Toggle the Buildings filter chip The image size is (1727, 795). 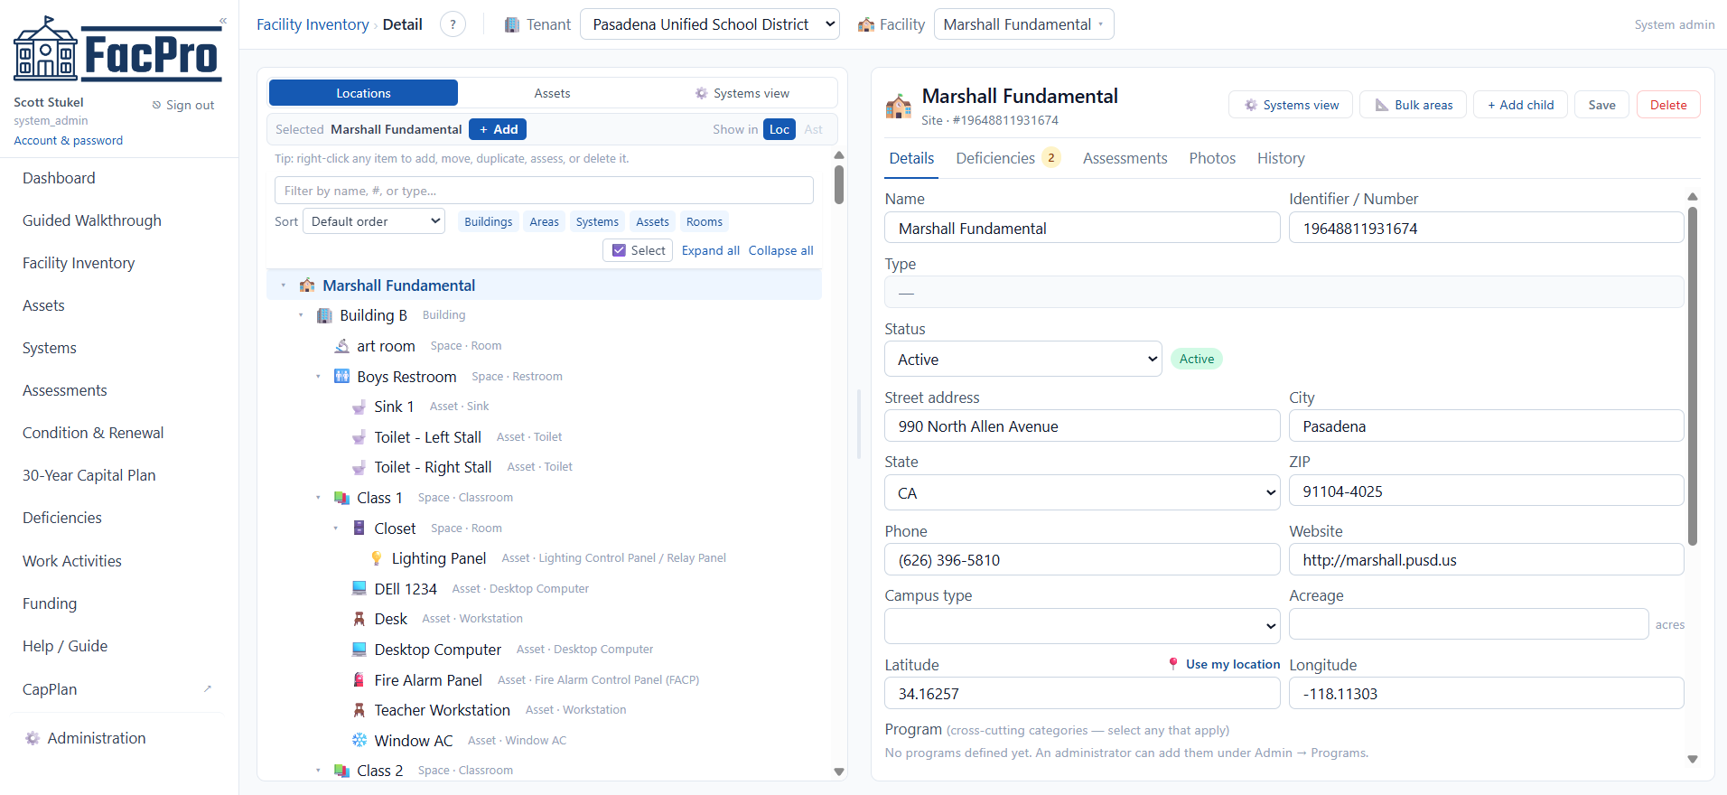(x=488, y=221)
